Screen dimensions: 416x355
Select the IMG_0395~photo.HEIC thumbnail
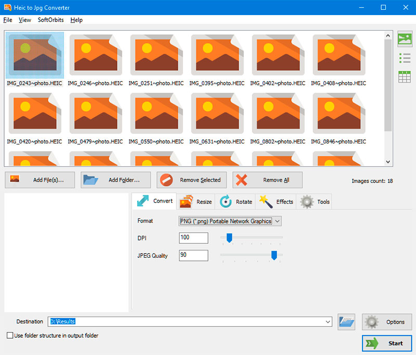(217, 55)
